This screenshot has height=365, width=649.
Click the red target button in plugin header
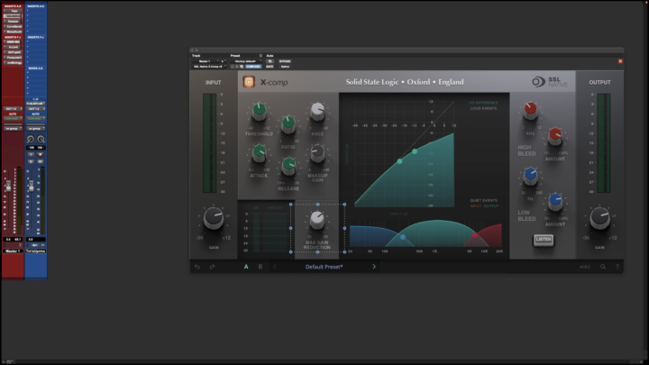point(620,61)
